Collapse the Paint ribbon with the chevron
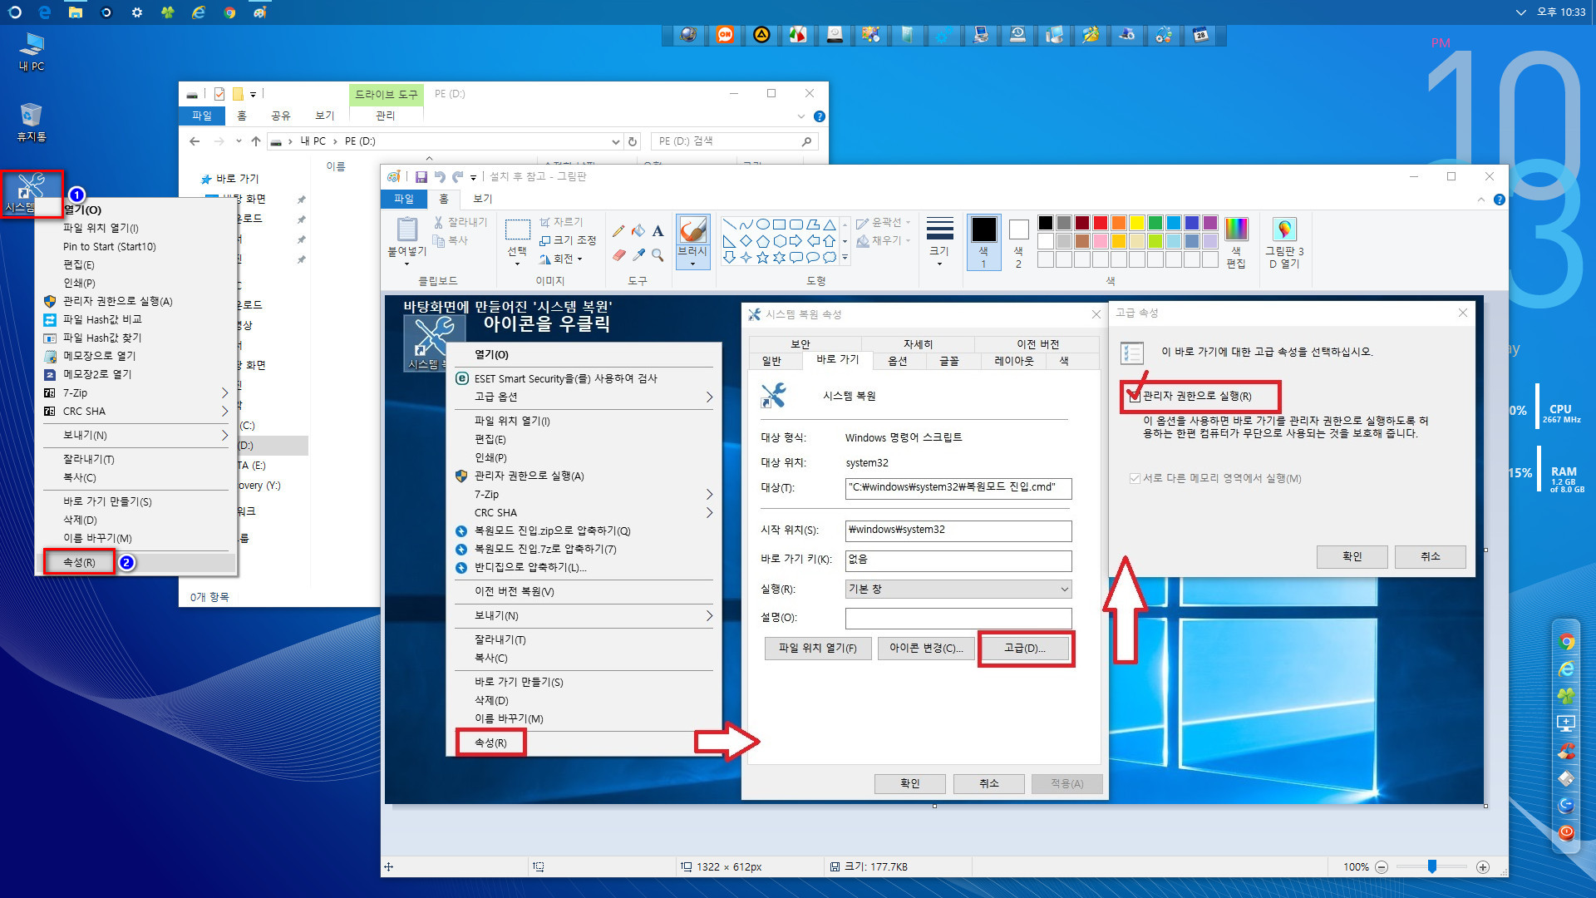Screen dimensions: 1596x898 [1480, 200]
